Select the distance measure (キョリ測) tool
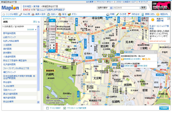The height and width of the screenshot is (113, 172). tap(24, 14)
